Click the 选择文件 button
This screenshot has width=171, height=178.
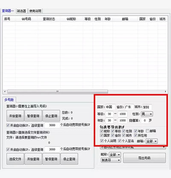15,159
